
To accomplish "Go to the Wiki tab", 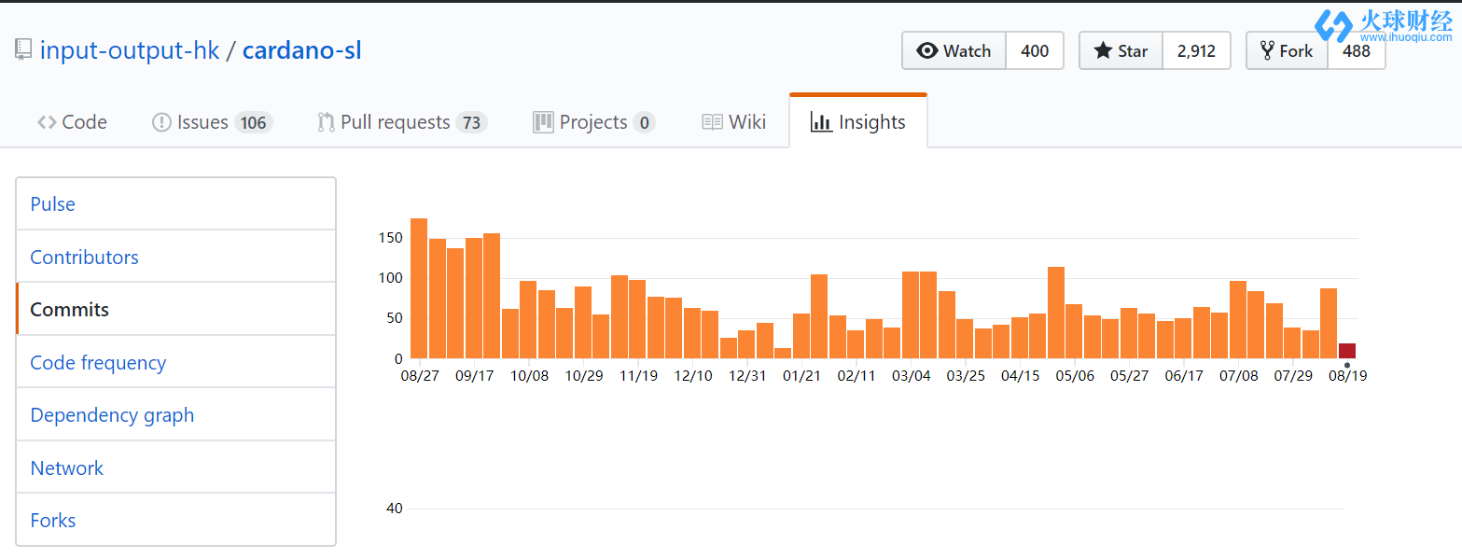I will click(734, 122).
